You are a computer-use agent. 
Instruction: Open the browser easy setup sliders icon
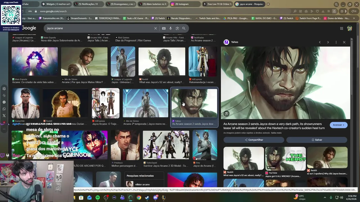coord(328,11)
